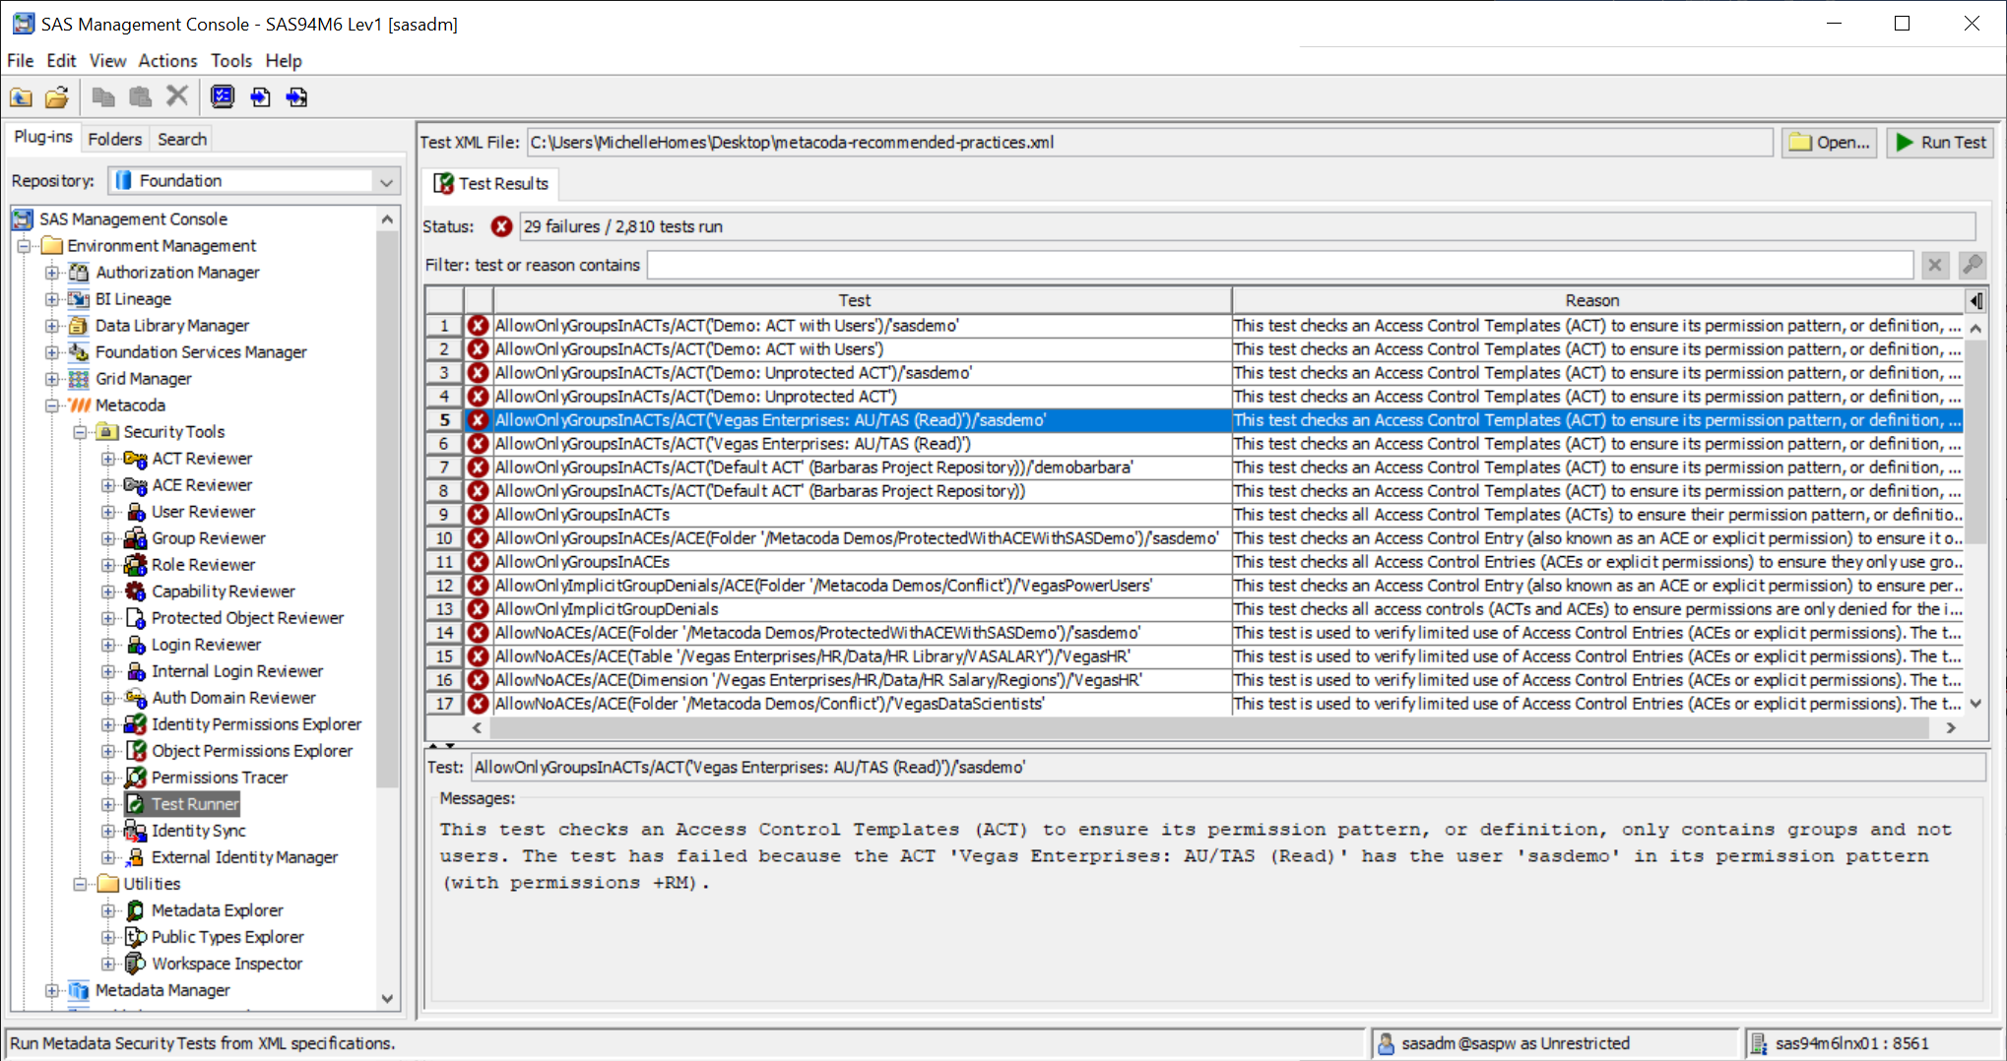This screenshot has width=2007, height=1061.
Task: Click the Connection Profile monitor toolbar icon
Action: tap(223, 96)
